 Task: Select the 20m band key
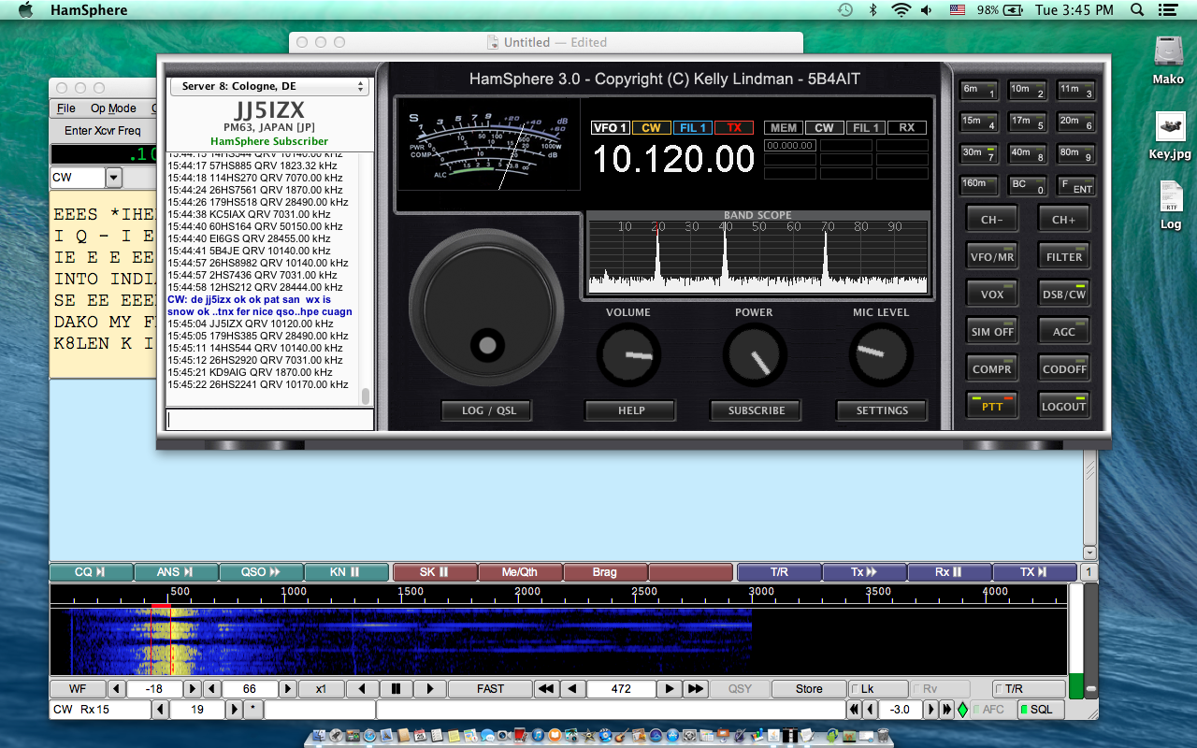click(1075, 122)
